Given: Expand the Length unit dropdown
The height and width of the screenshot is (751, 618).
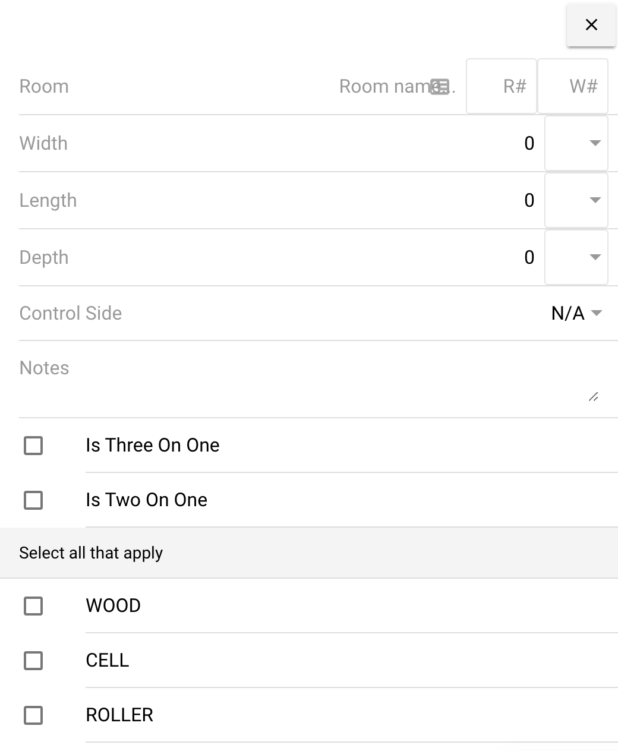Looking at the screenshot, I should 594,200.
